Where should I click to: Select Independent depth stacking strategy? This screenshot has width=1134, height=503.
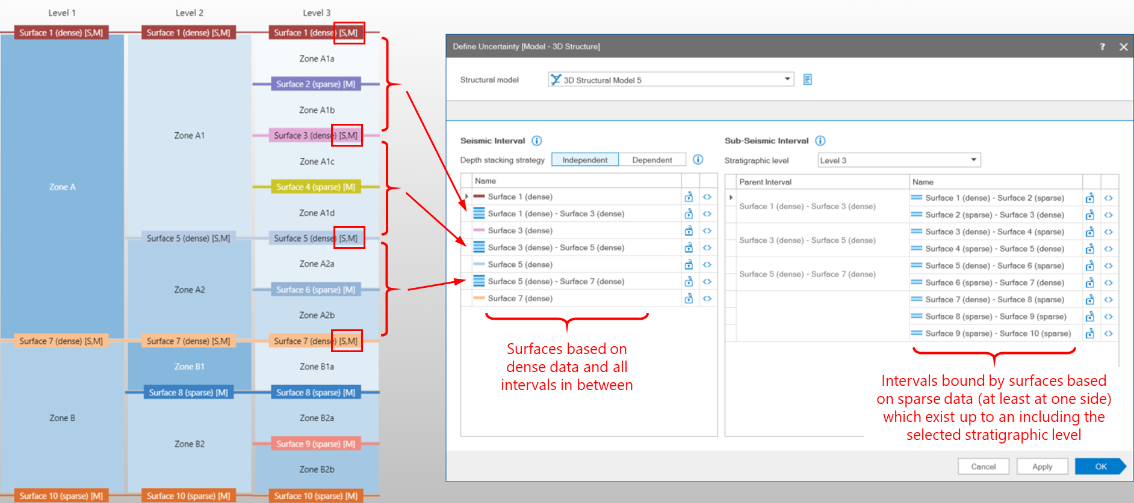pos(584,160)
